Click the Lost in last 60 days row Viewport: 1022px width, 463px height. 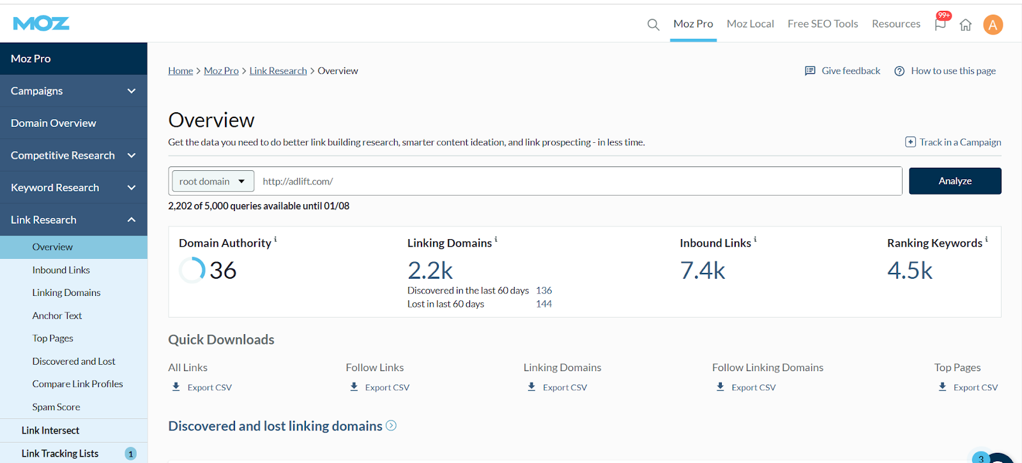tap(480, 304)
